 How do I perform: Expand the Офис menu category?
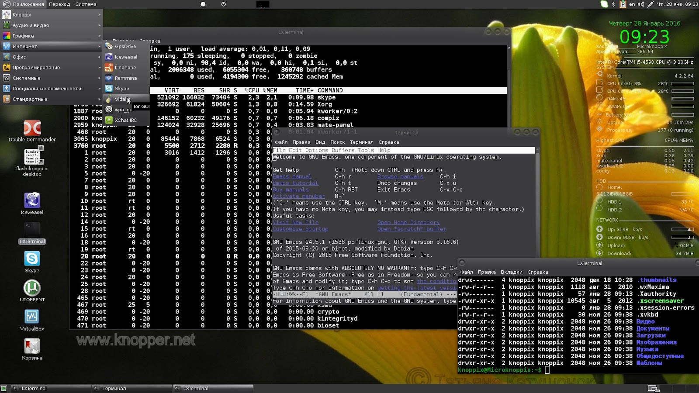pyautogui.click(x=52, y=57)
